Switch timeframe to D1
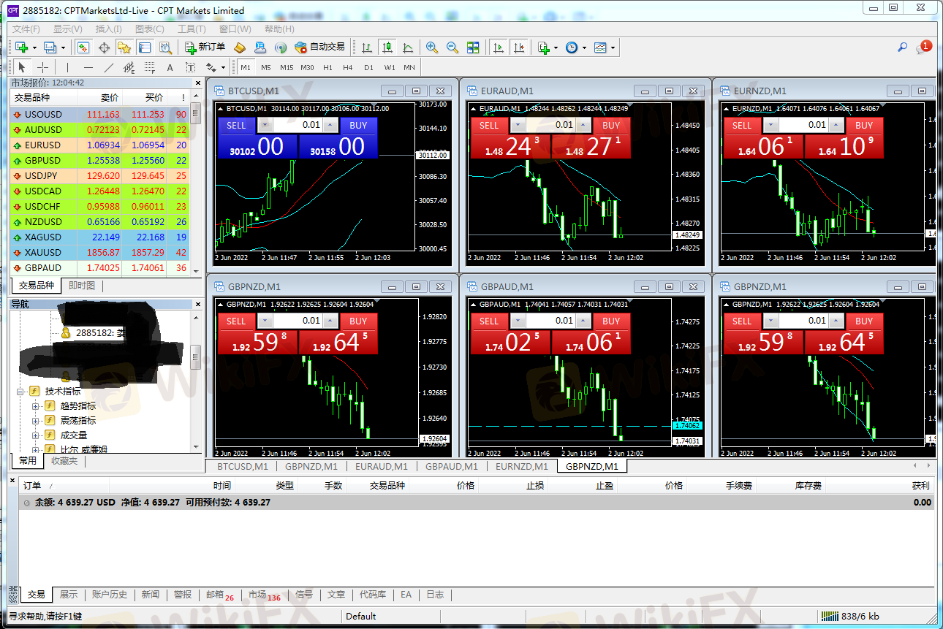 pyautogui.click(x=368, y=67)
